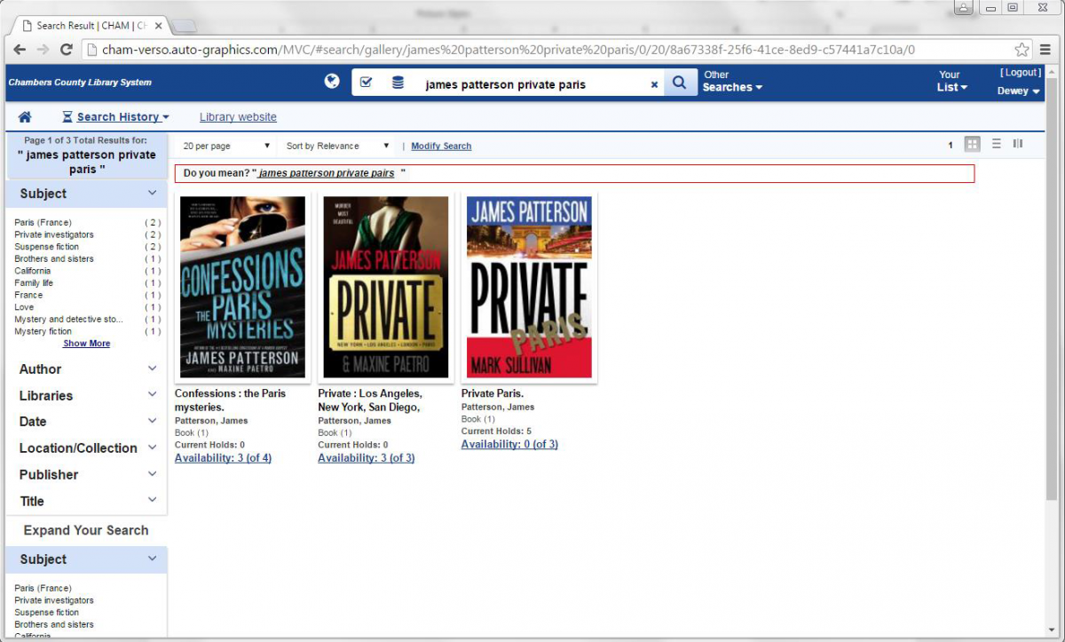Screen dimensions: 1065x642
Task: Bookmark this page with the star icon
Action: pyautogui.click(x=1022, y=50)
